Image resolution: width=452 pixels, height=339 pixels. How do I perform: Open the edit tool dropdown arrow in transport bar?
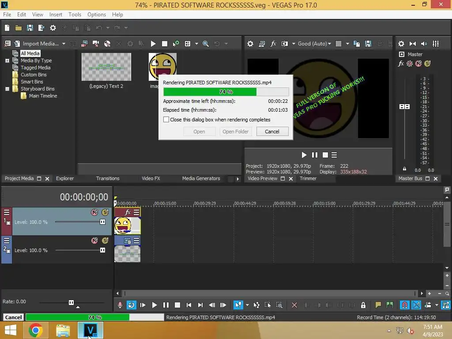click(247, 305)
